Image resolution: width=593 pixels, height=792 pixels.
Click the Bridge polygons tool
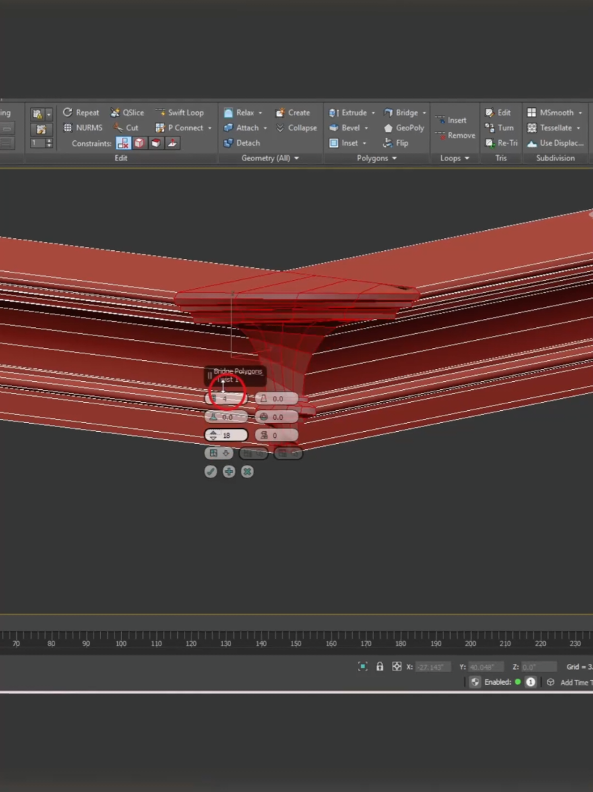point(401,113)
